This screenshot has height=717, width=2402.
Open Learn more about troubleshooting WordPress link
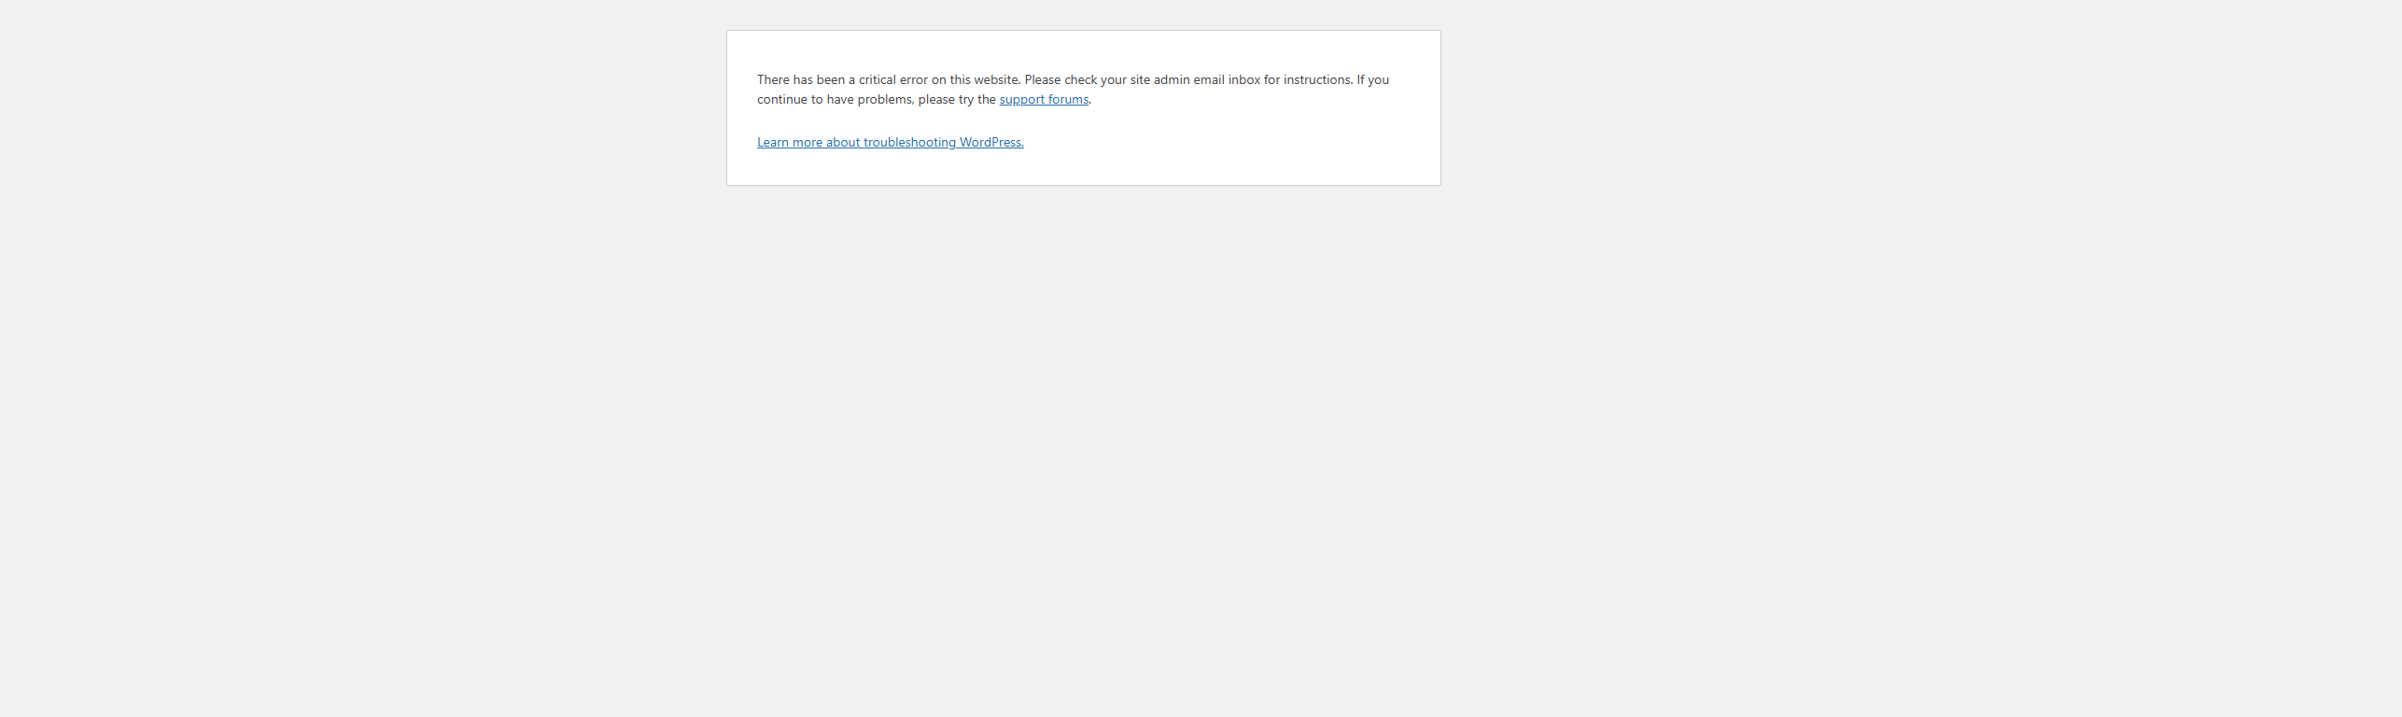890,143
